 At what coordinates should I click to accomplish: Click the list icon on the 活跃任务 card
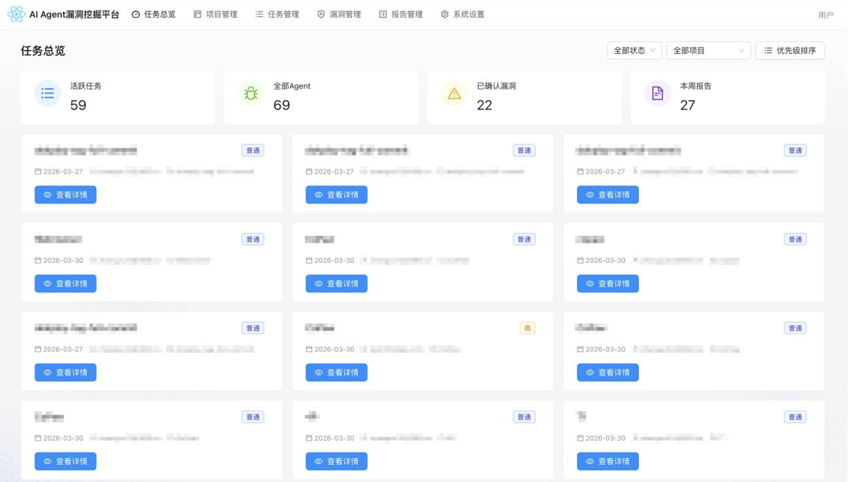tap(47, 93)
